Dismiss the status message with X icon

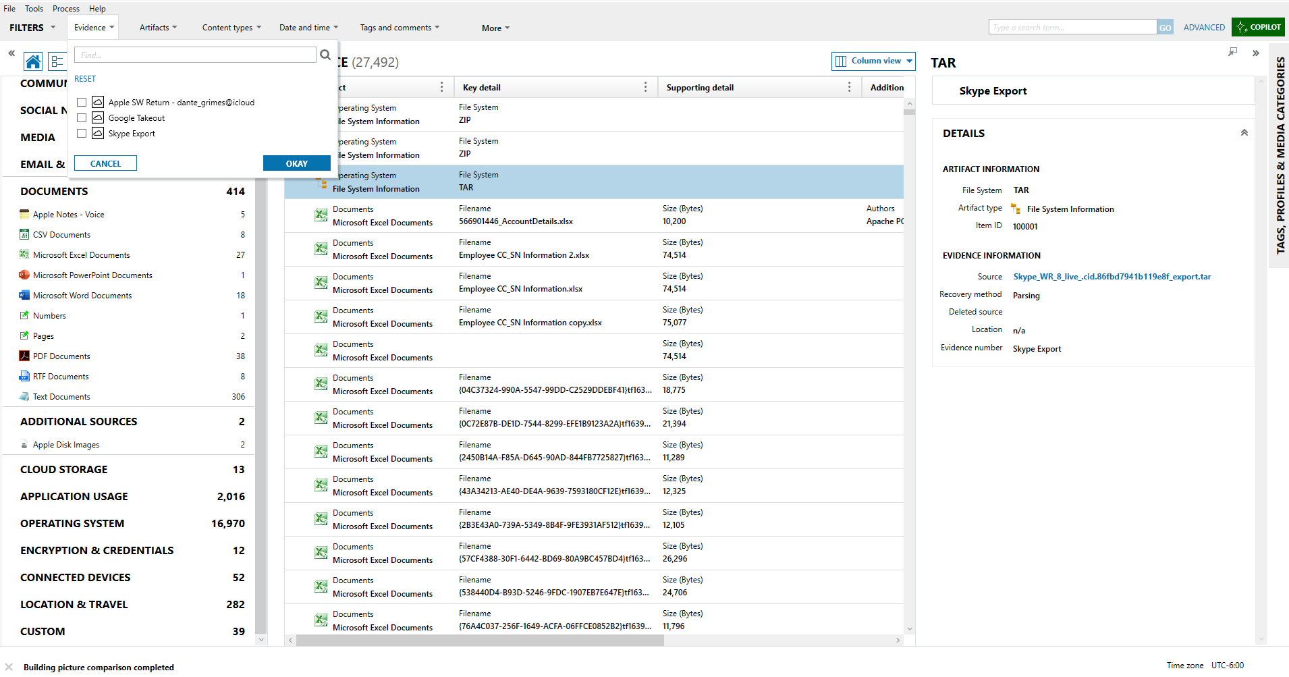coord(9,667)
